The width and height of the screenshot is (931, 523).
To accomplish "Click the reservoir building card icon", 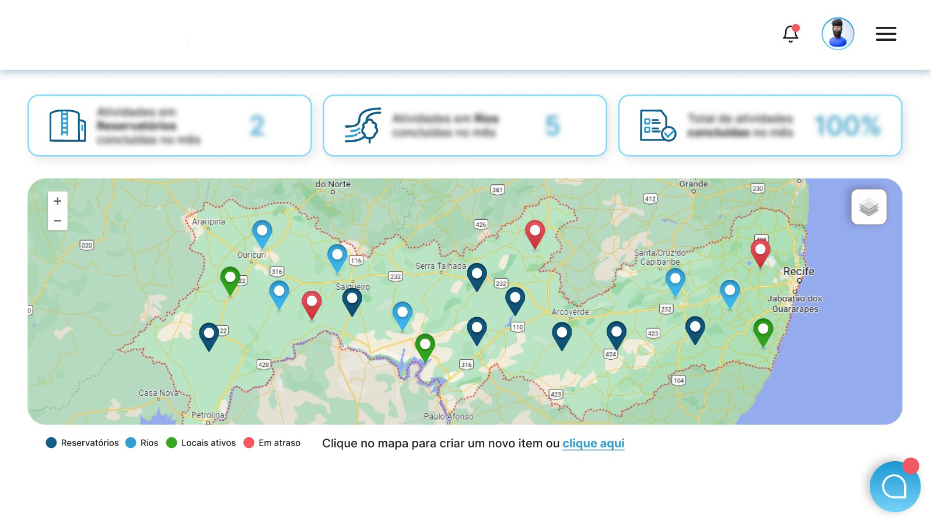I will [x=67, y=125].
